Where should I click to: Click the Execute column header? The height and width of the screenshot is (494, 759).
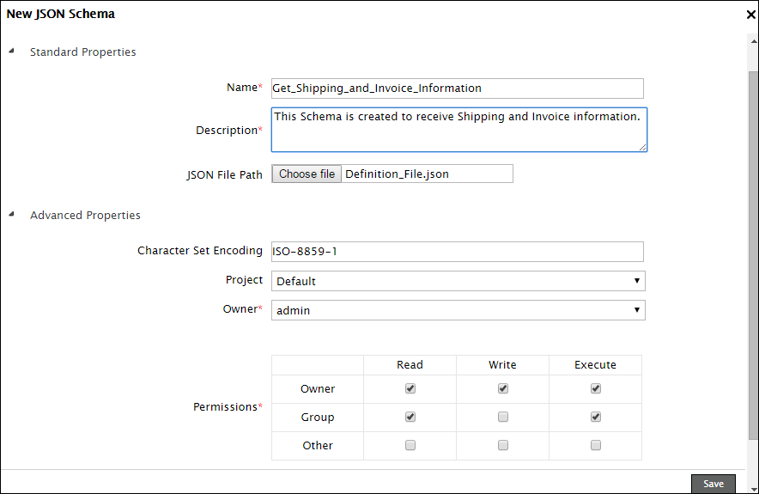pyautogui.click(x=595, y=364)
